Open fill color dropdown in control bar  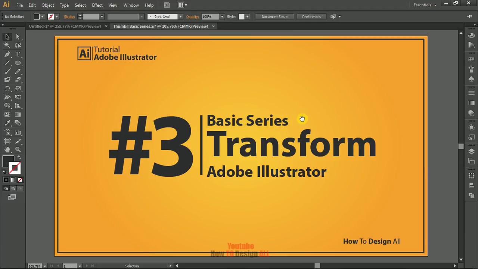point(42,16)
